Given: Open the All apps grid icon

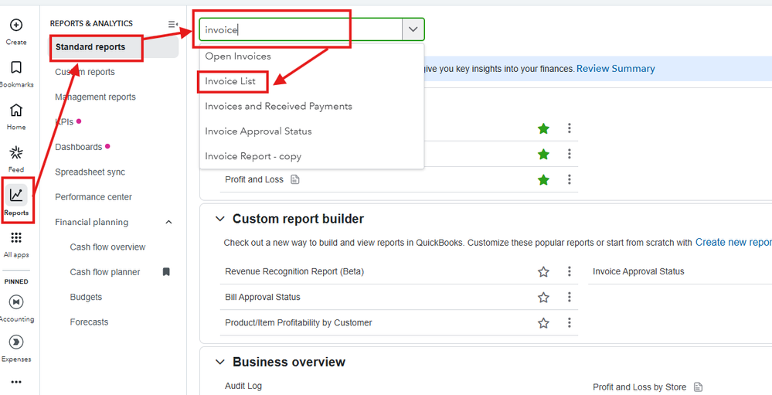Looking at the screenshot, I should point(16,238).
